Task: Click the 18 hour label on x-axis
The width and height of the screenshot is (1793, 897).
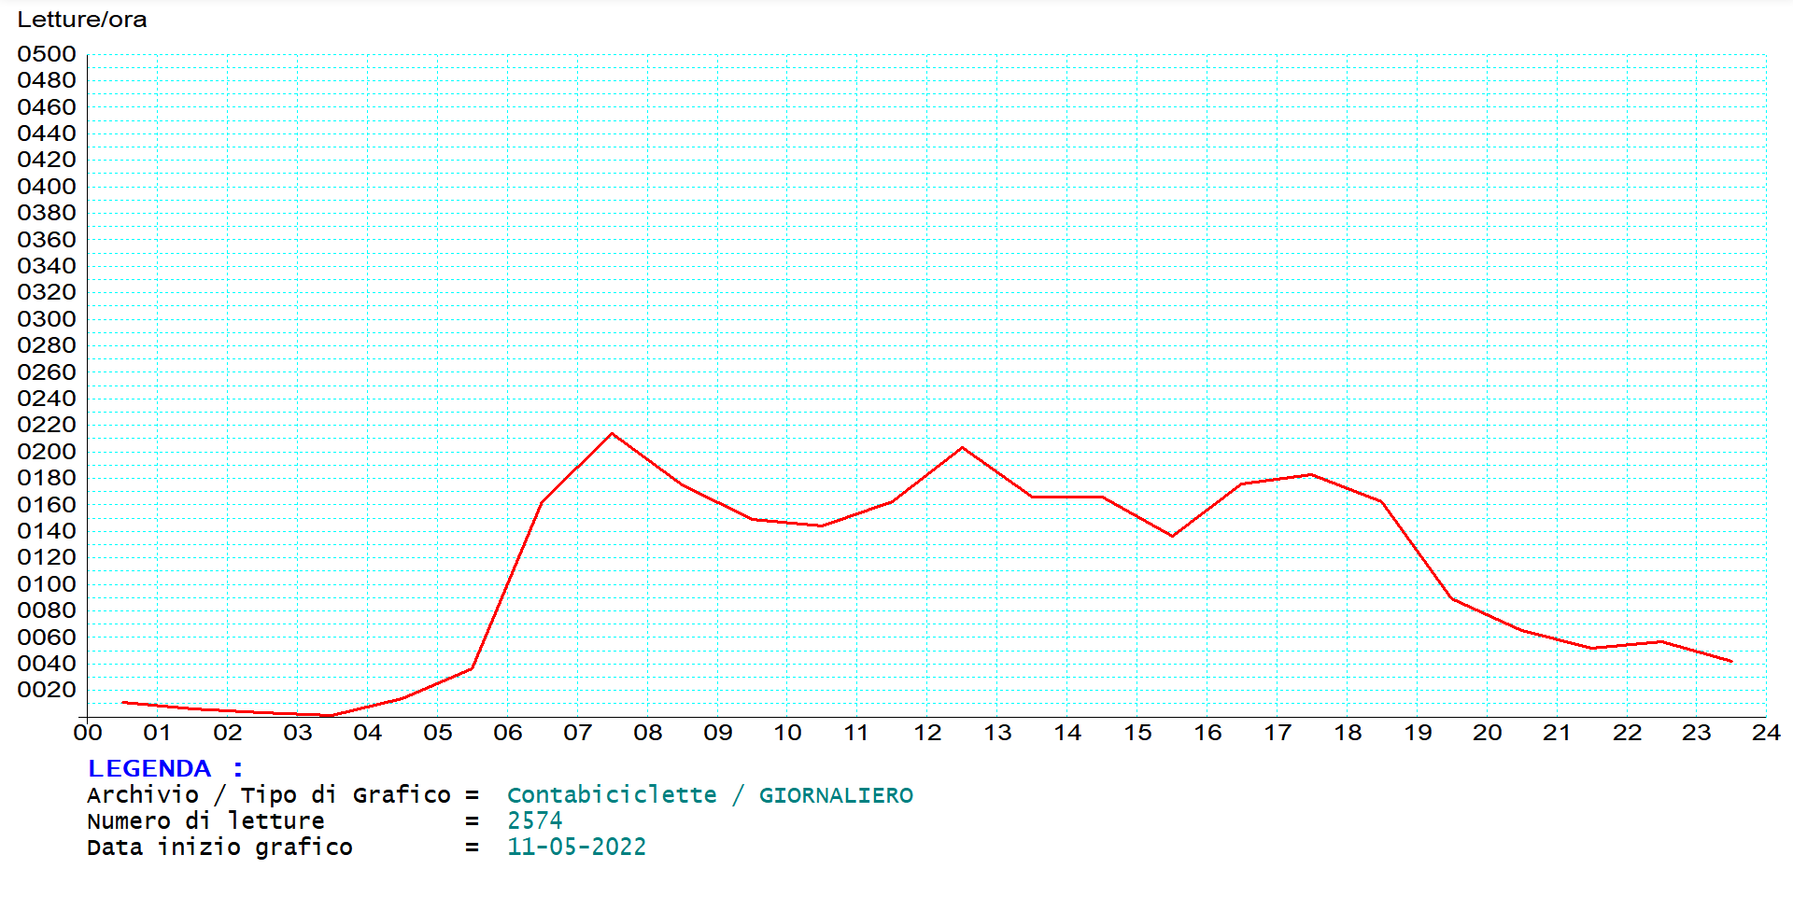Action: click(1348, 733)
